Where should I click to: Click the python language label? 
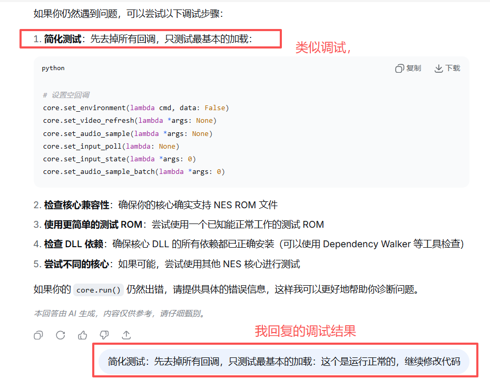[53, 69]
